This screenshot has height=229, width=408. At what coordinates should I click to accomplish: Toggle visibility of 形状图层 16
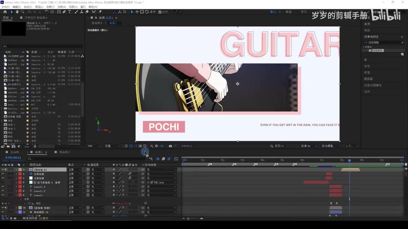pos(3,212)
